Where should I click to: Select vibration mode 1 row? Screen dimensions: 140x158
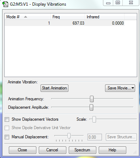[x=65, y=23]
